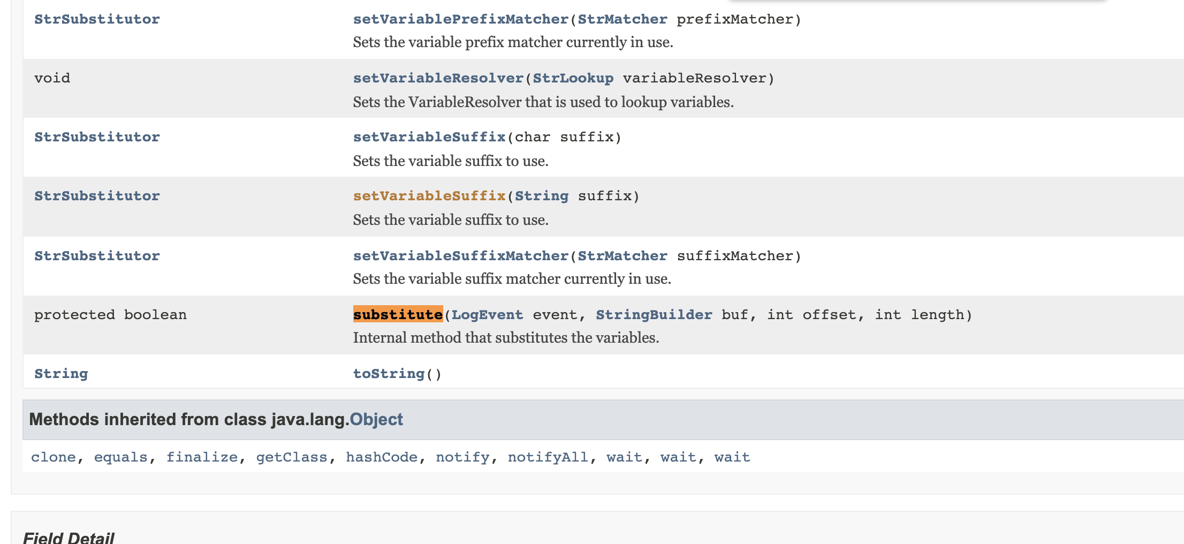Image resolution: width=1184 pixels, height=544 pixels.
Task: Open the setVariableResolver method link
Action: [x=438, y=78]
